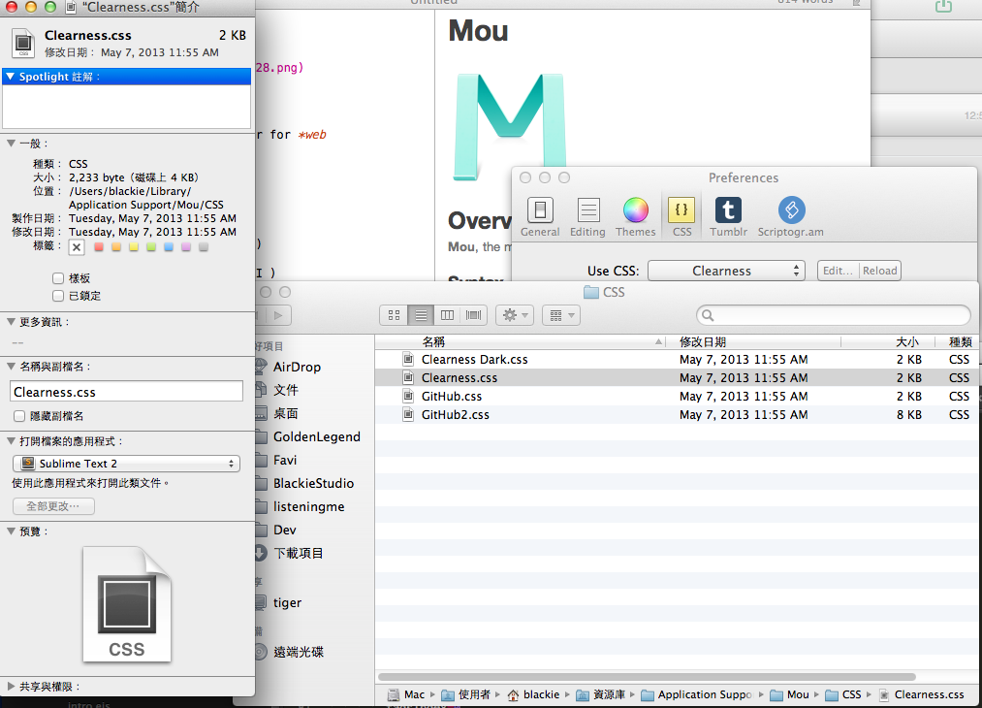Image resolution: width=982 pixels, height=708 pixels.
Task: Click the Edit… button beside Use CSS
Action: pyautogui.click(x=838, y=271)
